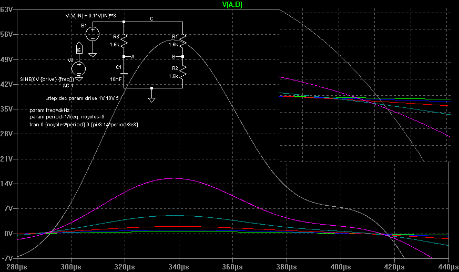Click net label C on top wire
Screen dimensions: 459x272
tap(151, 19)
